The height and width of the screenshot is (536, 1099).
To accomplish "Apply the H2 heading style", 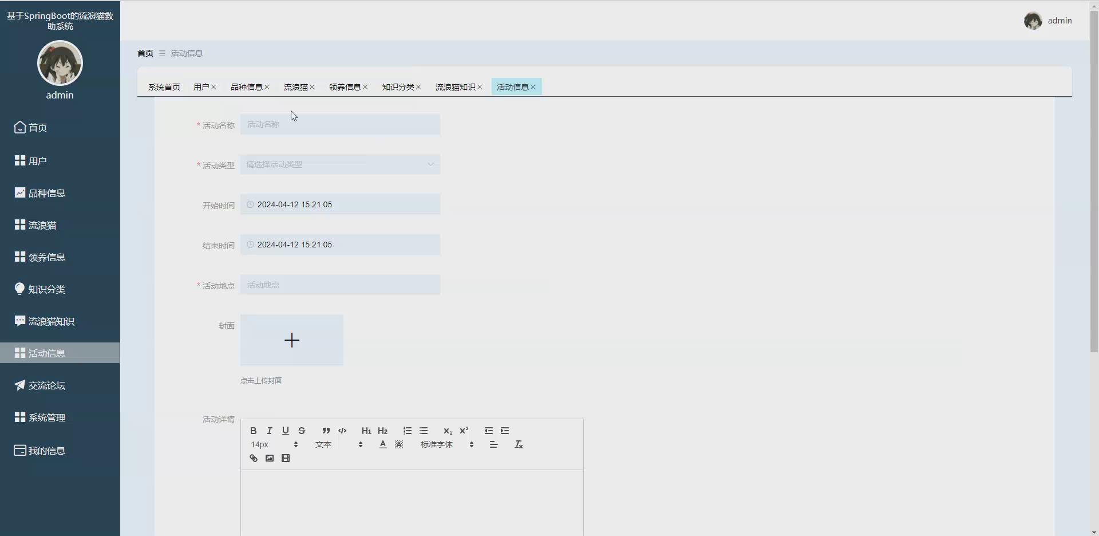I will (383, 431).
